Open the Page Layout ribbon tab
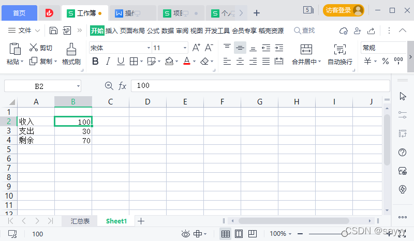The width and height of the screenshot is (414, 241). point(132,31)
